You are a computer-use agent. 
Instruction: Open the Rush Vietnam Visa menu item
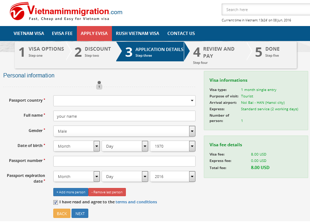pyautogui.click(x=137, y=34)
